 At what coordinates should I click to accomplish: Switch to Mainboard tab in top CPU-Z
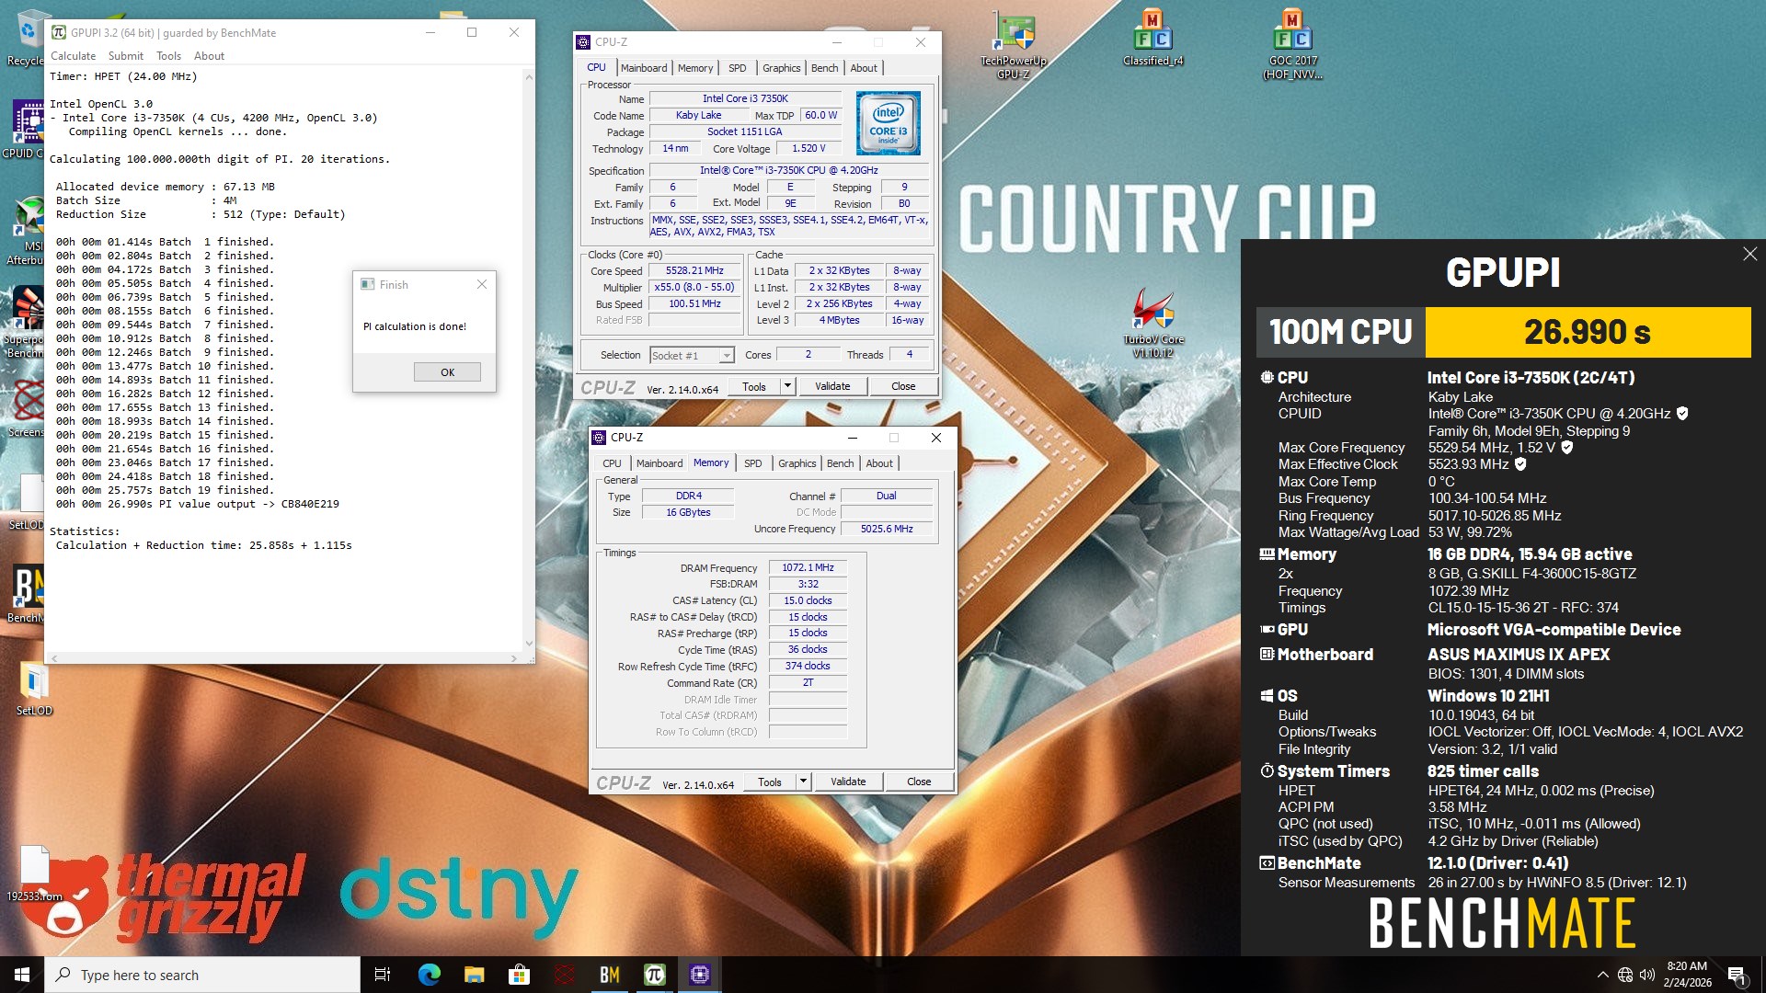(644, 68)
